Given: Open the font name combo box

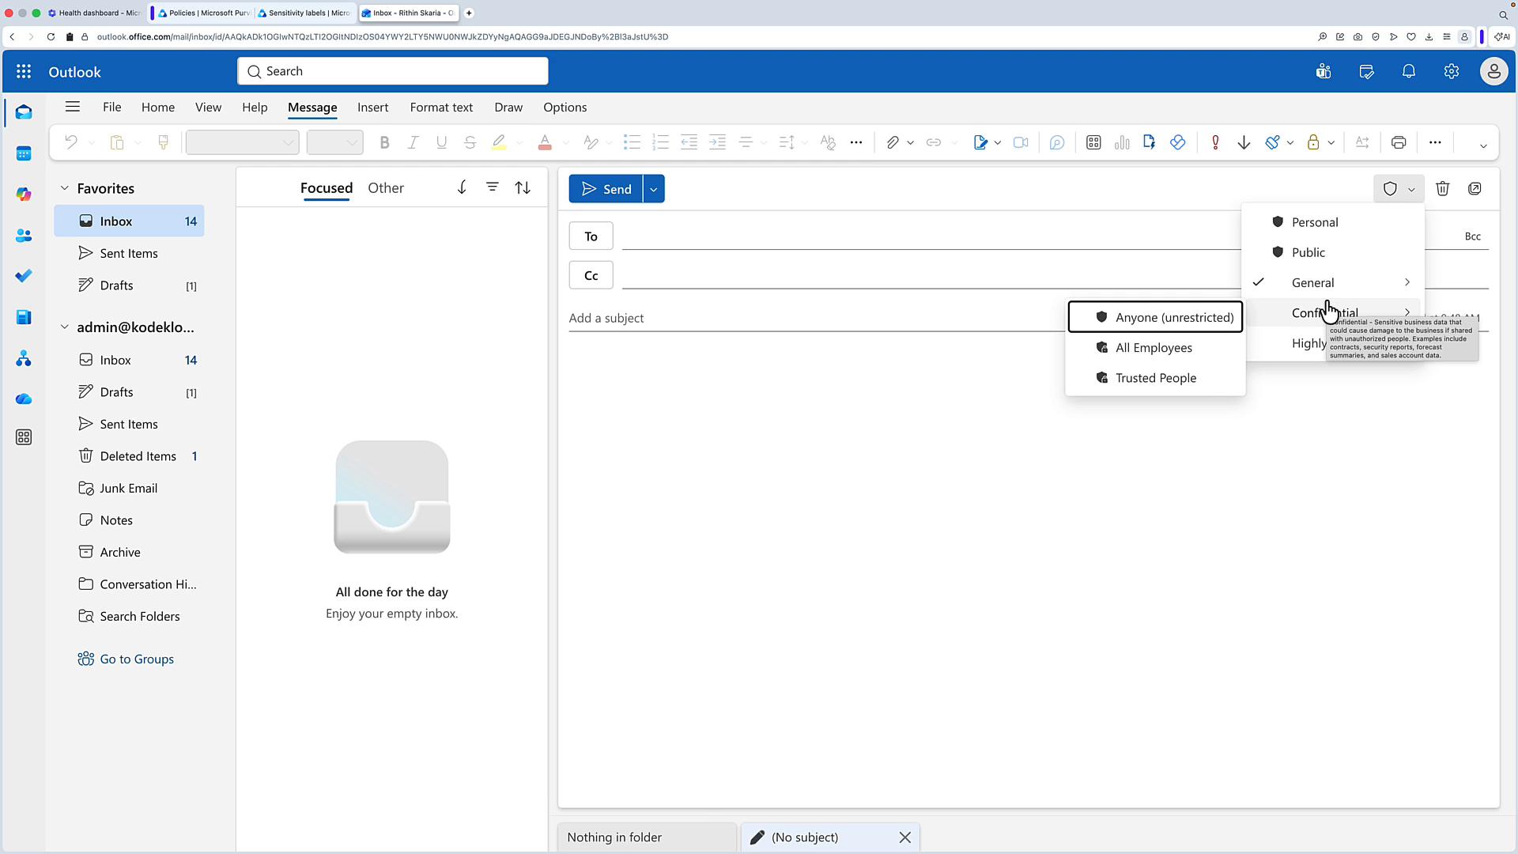Looking at the screenshot, I should pyautogui.click(x=242, y=142).
